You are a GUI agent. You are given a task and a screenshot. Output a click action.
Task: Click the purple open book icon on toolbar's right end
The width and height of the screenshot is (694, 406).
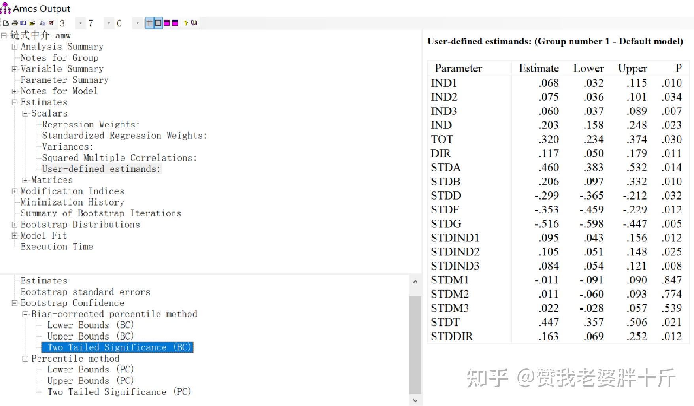pos(194,23)
